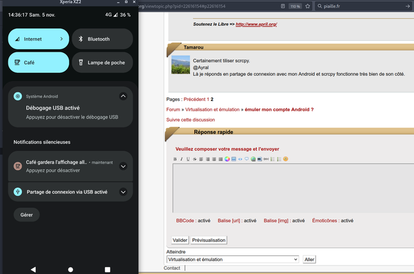This screenshot has height=274, width=414.
Task: Tap the Gérer notifications button
Action: pyautogui.click(x=27, y=215)
